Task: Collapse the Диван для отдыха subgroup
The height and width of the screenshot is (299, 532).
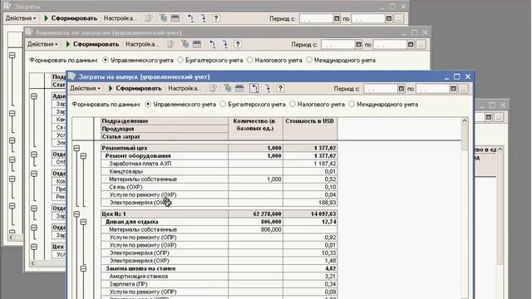Action: pyautogui.click(x=83, y=222)
